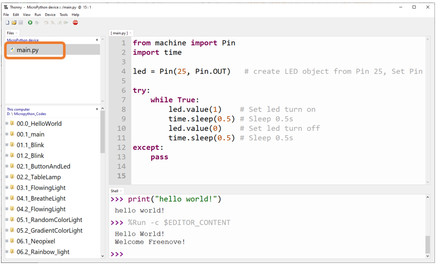The image size is (437, 265).
Task: Close the Files panel tab
Action: point(16,33)
